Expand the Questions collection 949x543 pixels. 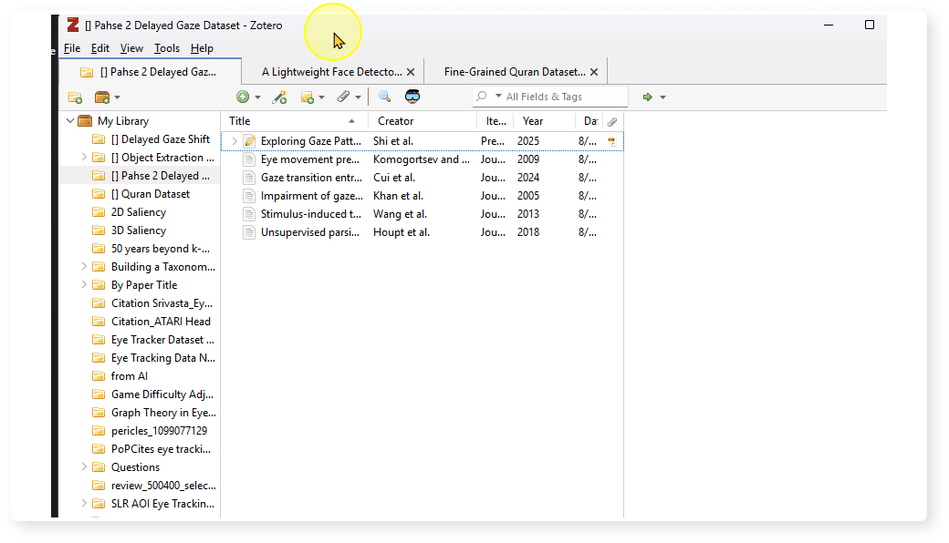[x=84, y=466]
